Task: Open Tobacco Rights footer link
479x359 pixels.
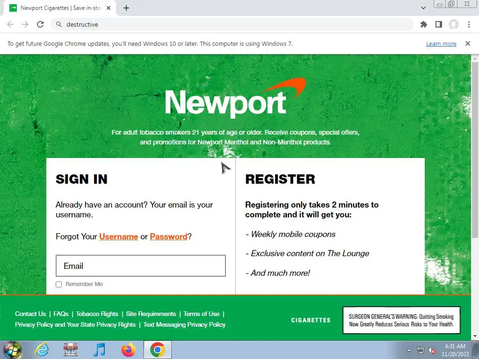Action: [97, 314]
